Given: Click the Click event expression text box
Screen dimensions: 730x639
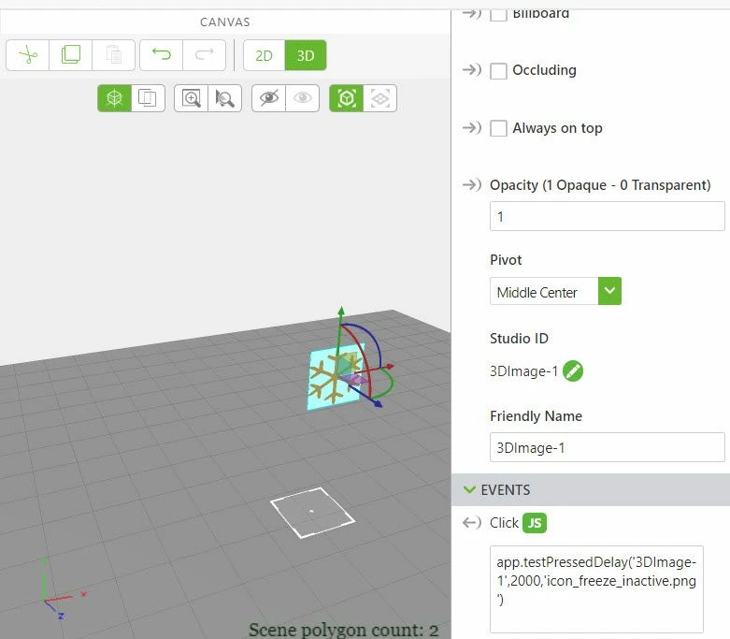Looking at the screenshot, I should tap(596, 589).
